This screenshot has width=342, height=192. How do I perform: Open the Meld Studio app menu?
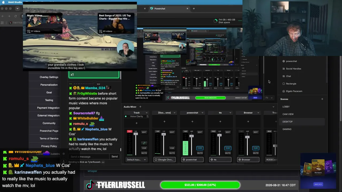click(x=15, y=2)
